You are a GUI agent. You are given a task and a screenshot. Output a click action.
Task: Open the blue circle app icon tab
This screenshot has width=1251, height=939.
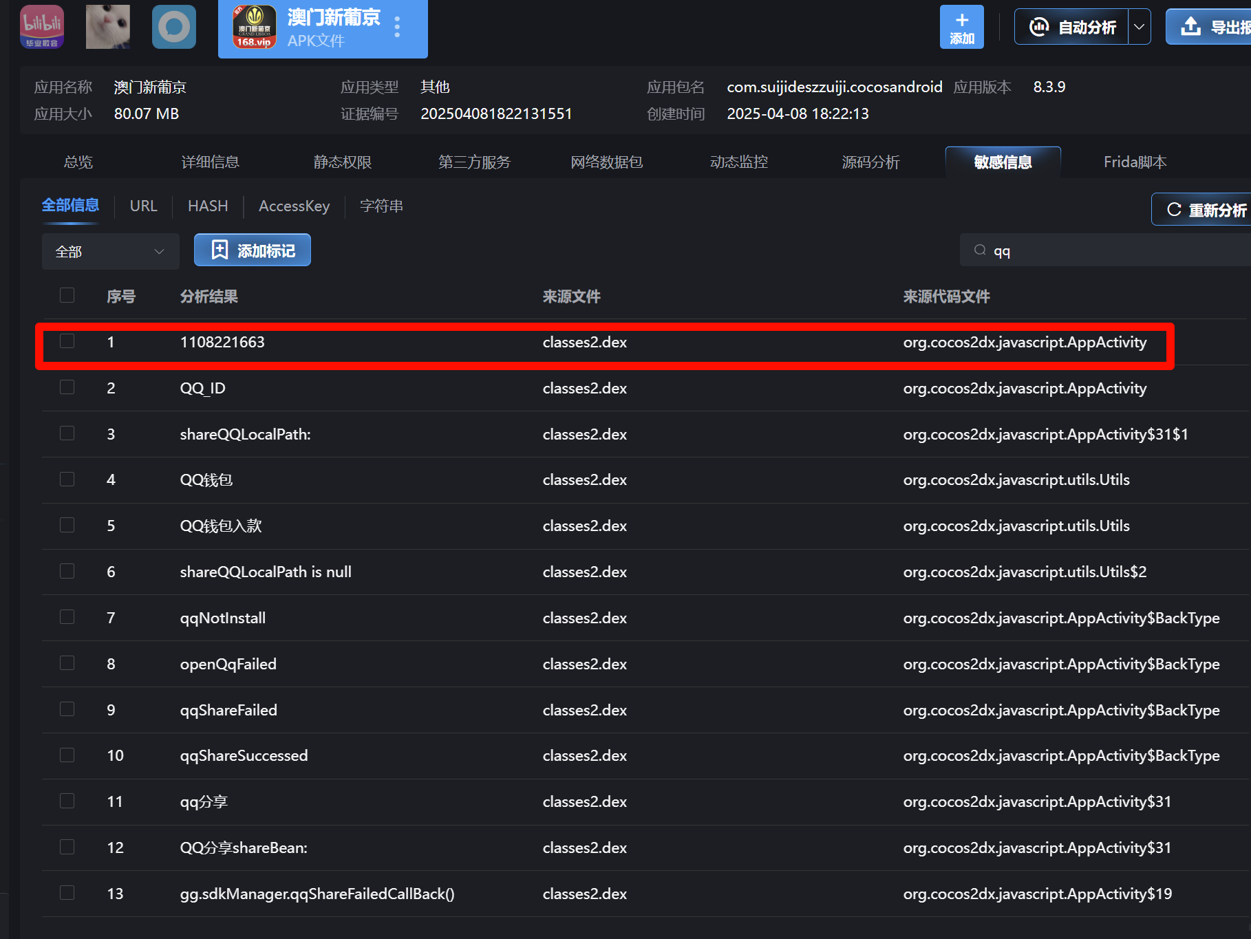tap(174, 27)
